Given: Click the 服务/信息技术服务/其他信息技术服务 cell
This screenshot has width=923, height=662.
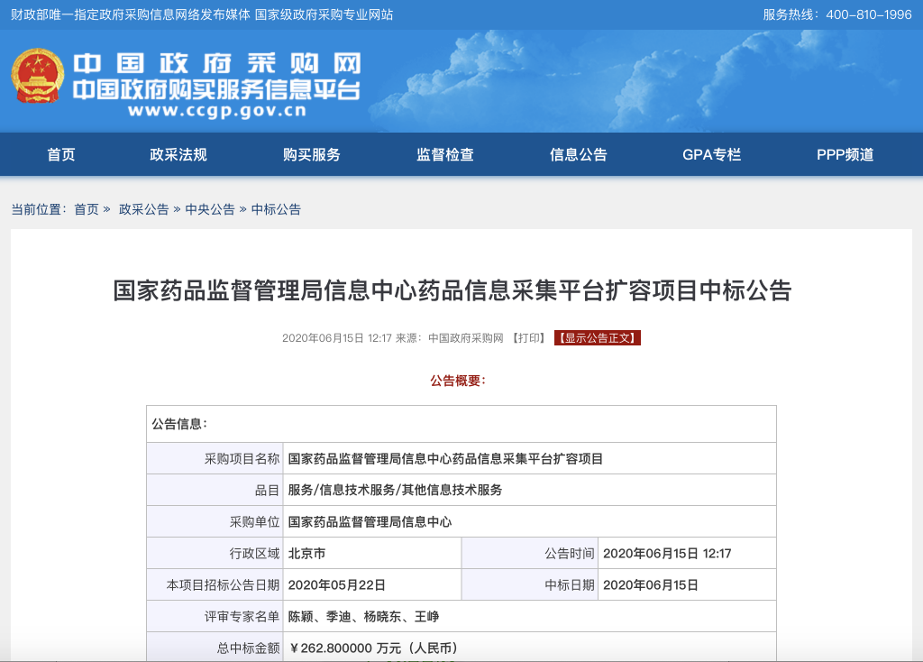Looking at the screenshot, I should click(x=530, y=490).
